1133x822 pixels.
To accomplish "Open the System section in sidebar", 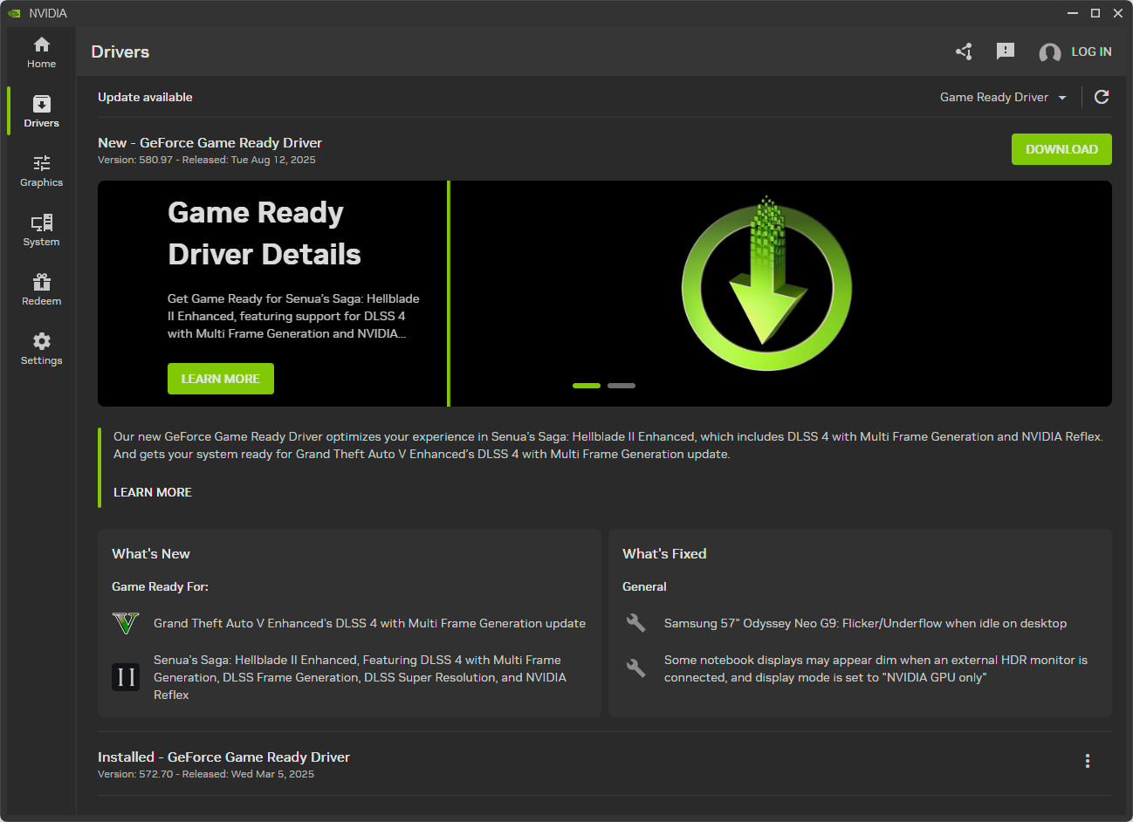I will [41, 230].
